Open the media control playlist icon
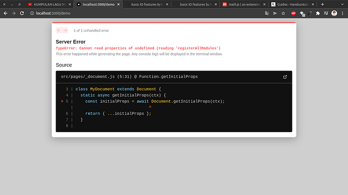This screenshot has width=348, height=195. 326,13
